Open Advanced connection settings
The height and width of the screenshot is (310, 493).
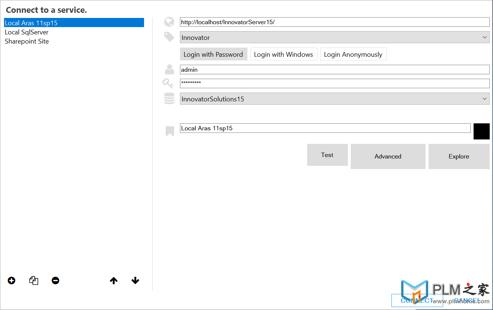click(388, 156)
